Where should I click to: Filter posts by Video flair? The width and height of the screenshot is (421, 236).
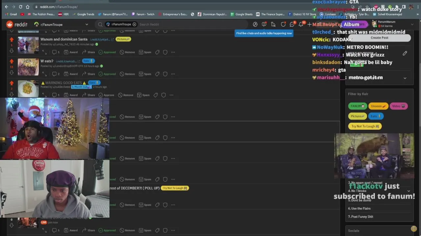pos(399,106)
